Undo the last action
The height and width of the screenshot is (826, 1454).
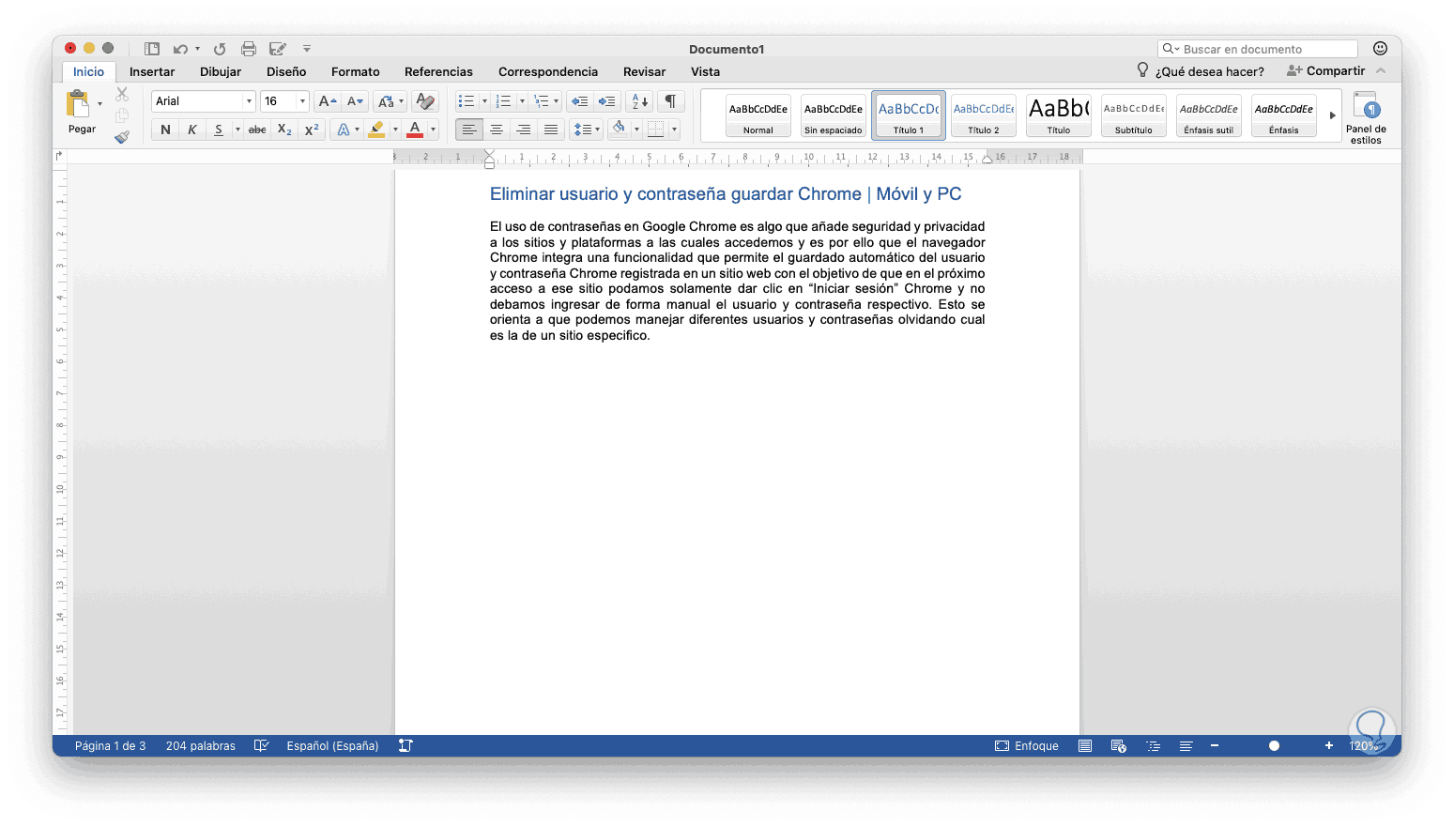click(x=180, y=49)
